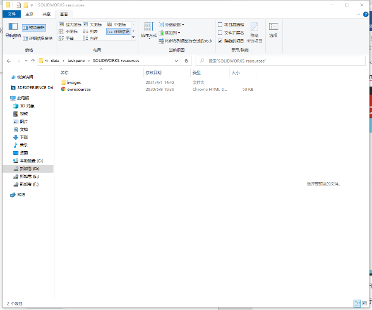Select Extra large icons (超大图标) layout
Viewport: 372px width, 310px height.
coord(70,24)
